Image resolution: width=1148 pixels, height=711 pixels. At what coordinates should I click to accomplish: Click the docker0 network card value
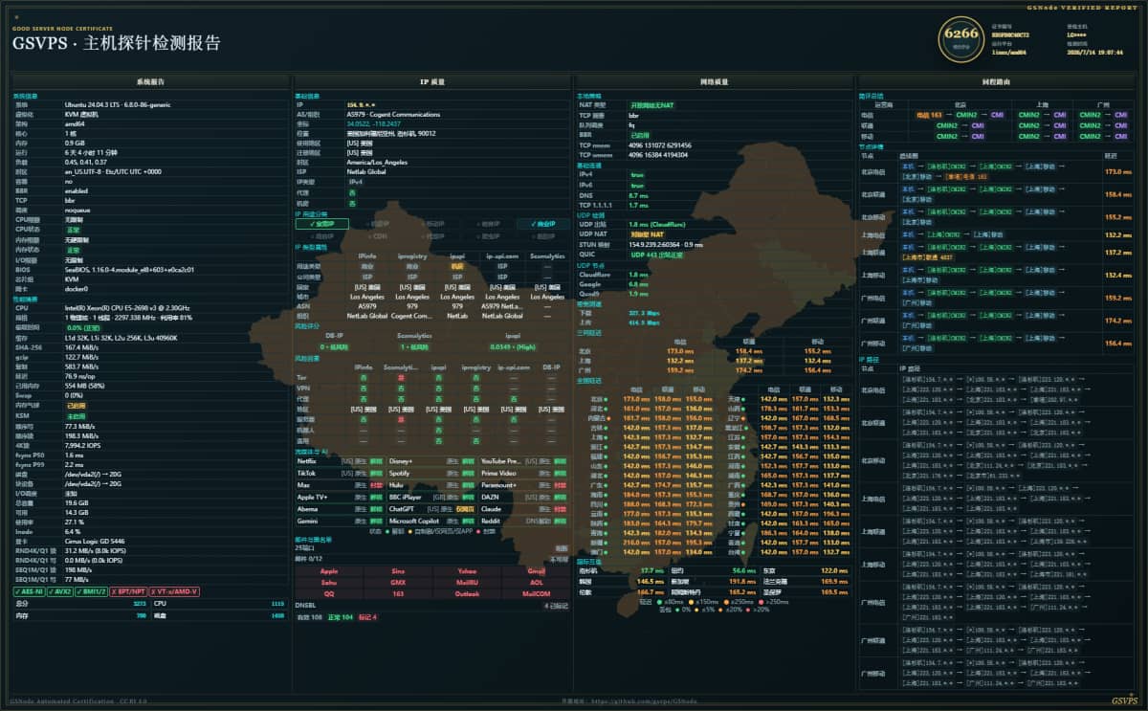coord(76,288)
